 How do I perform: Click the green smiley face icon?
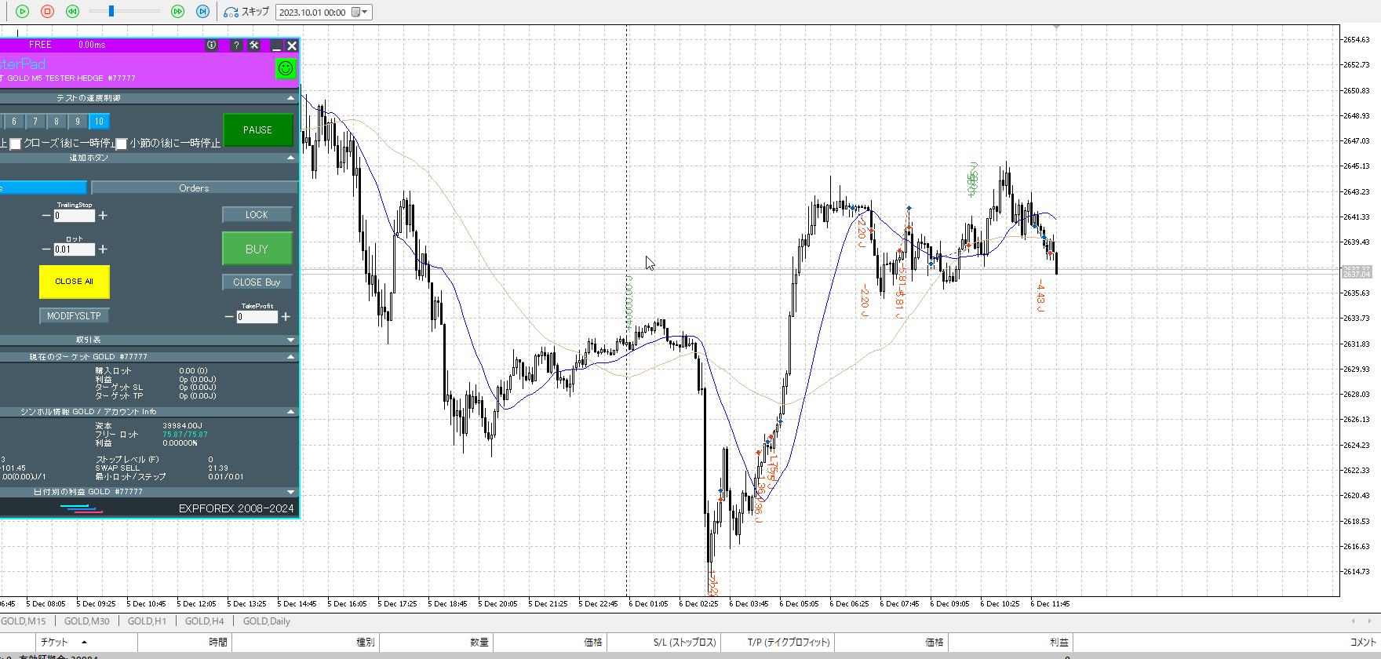286,68
